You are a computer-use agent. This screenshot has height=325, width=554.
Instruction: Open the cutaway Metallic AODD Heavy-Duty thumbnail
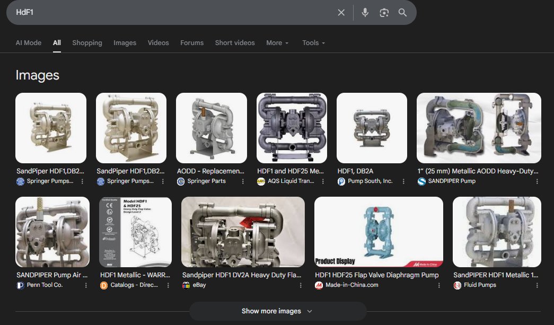click(479, 128)
